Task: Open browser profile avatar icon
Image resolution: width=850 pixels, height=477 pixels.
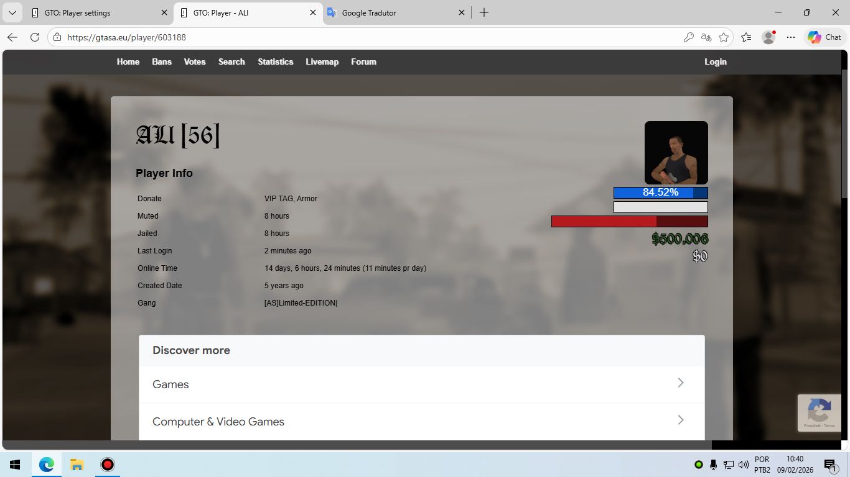Action: pos(768,37)
